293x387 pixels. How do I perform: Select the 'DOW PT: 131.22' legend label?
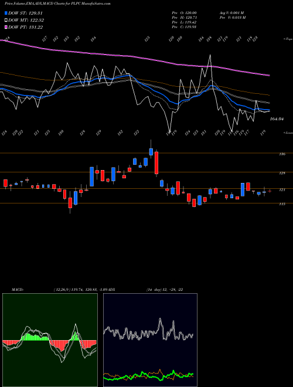tap(26, 27)
